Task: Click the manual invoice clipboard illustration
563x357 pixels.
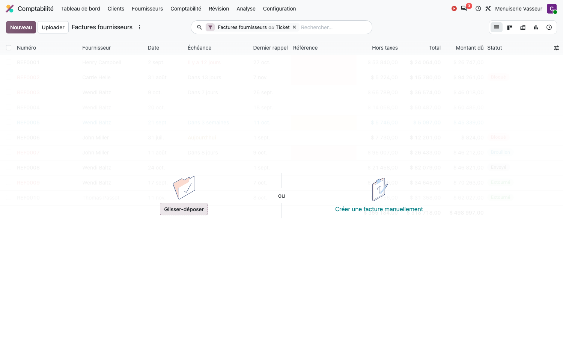Action: pyautogui.click(x=379, y=189)
